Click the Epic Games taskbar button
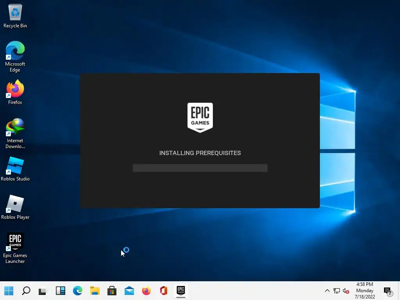400x300 pixels. (180, 291)
